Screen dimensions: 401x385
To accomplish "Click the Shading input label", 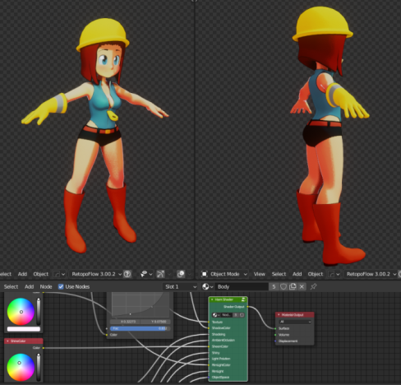I will click(219, 334).
